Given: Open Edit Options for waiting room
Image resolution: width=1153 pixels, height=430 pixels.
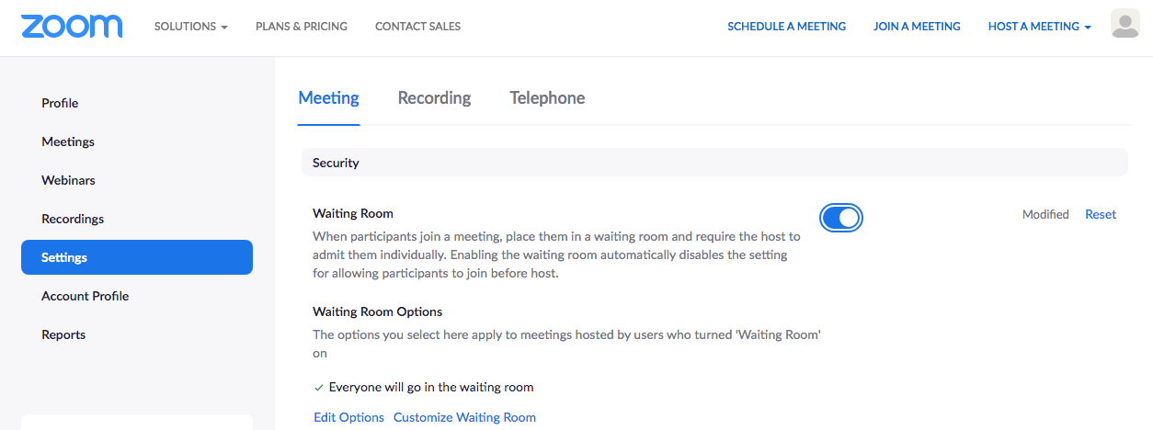Looking at the screenshot, I should pyautogui.click(x=348, y=417).
